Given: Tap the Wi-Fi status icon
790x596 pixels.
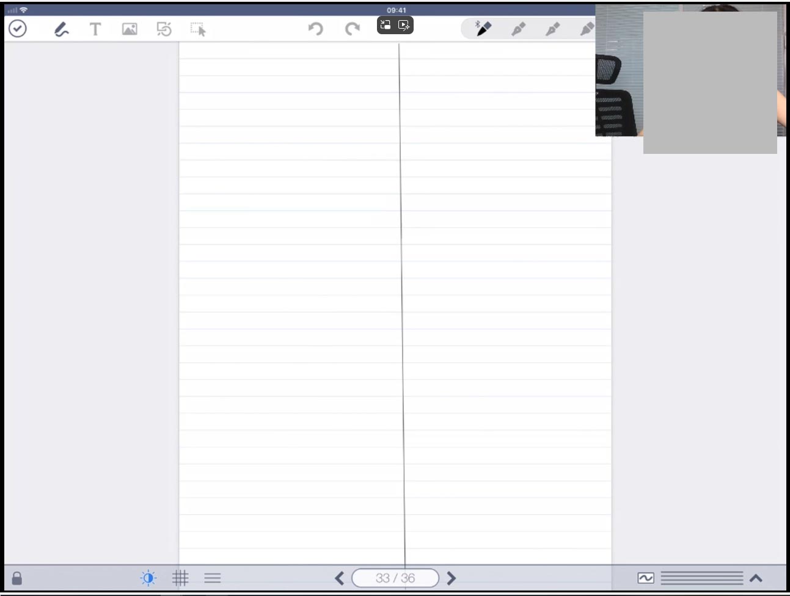Looking at the screenshot, I should click(24, 10).
